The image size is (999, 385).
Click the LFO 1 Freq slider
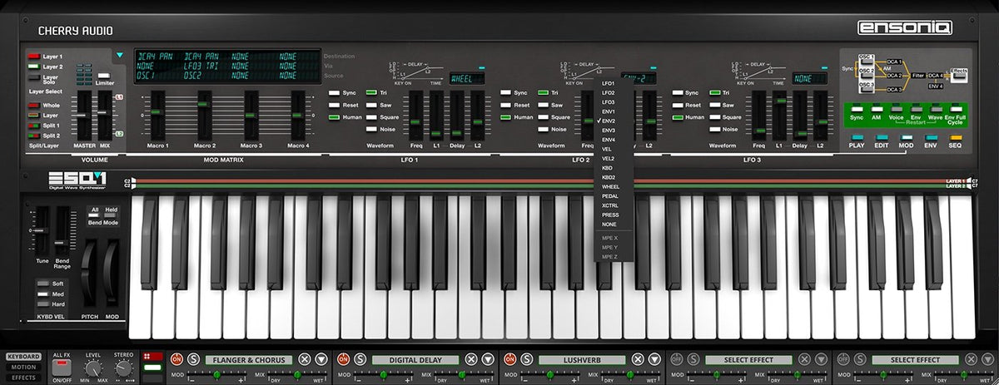[x=416, y=116]
